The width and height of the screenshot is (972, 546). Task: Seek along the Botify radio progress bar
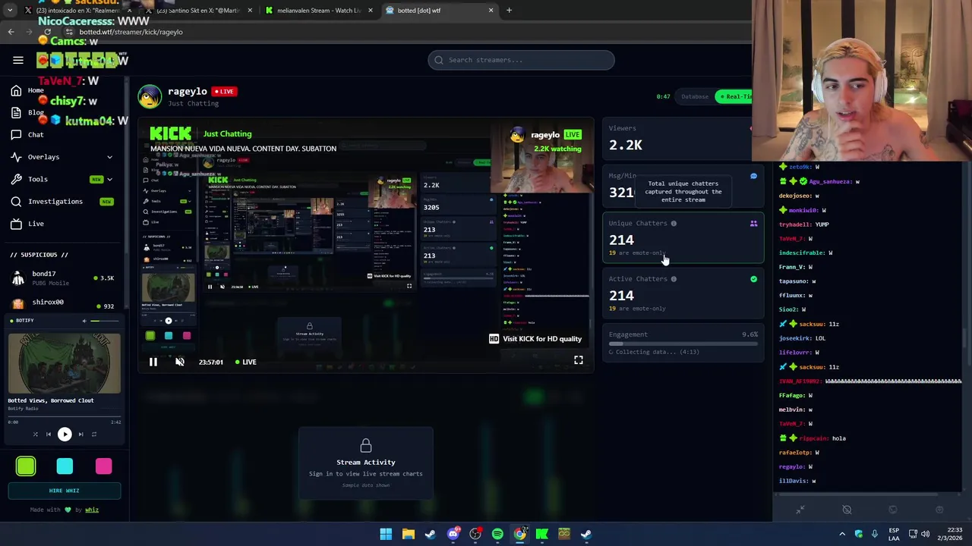(65, 416)
